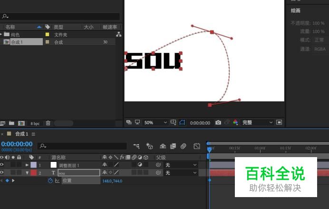Click the red label color of layer 2
The width and height of the screenshot is (329, 209).
coord(34,173)
